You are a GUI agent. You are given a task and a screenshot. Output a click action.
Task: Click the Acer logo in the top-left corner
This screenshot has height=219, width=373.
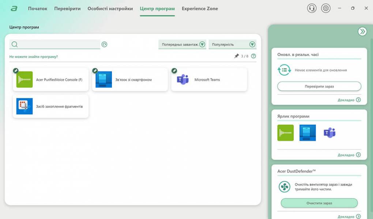point(14,8)
